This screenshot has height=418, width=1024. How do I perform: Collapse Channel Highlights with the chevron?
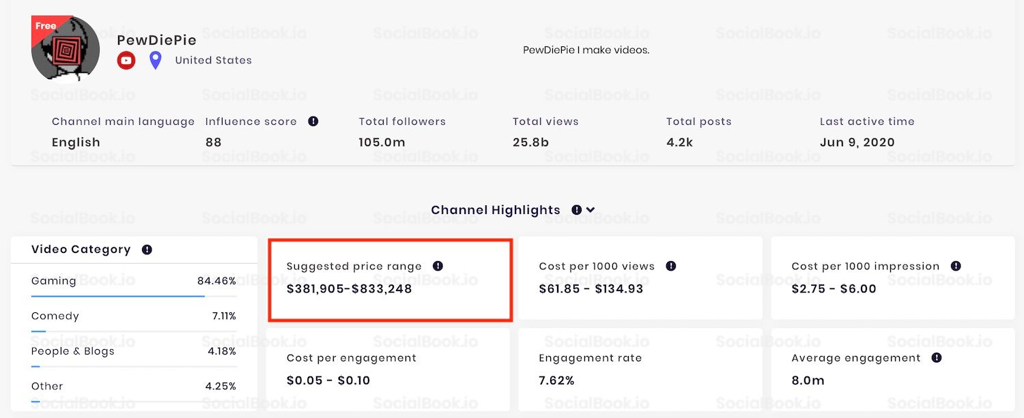coord(591,210)
